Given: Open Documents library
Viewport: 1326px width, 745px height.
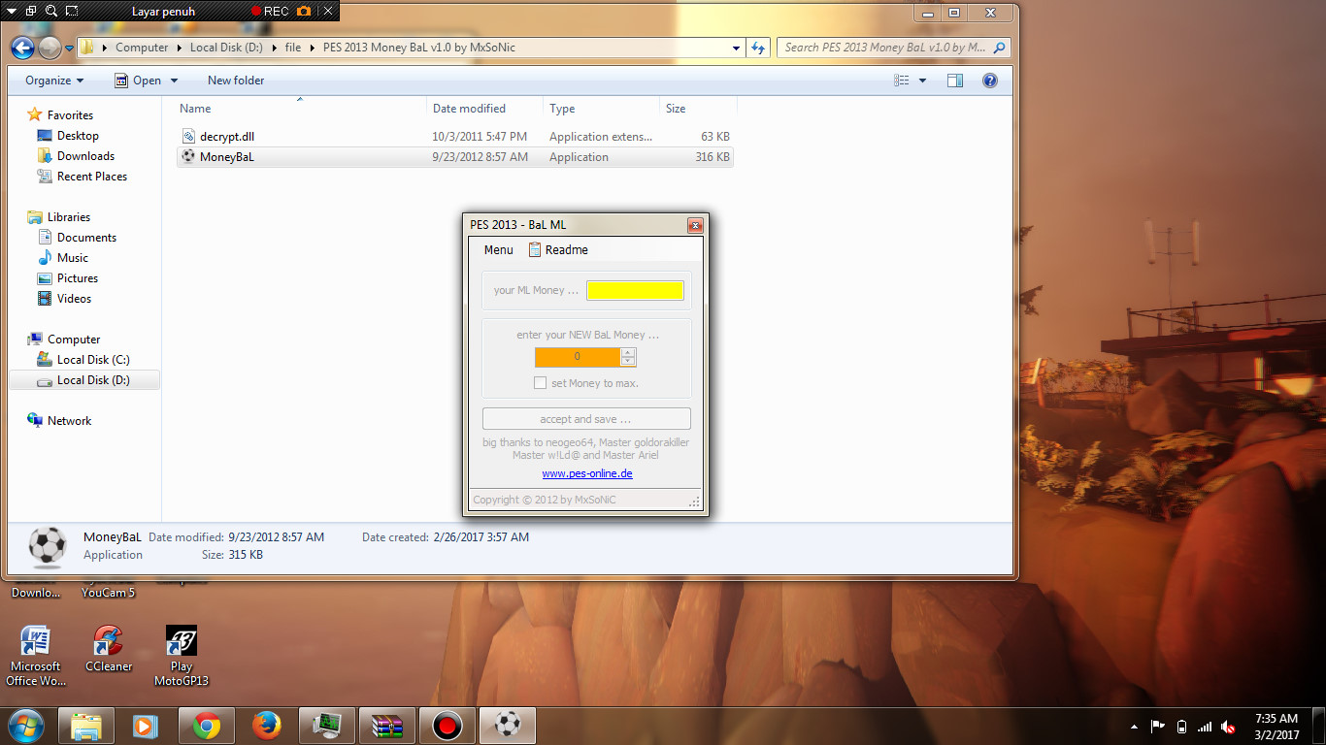Looking at the screenshot, I should (86, 238).
